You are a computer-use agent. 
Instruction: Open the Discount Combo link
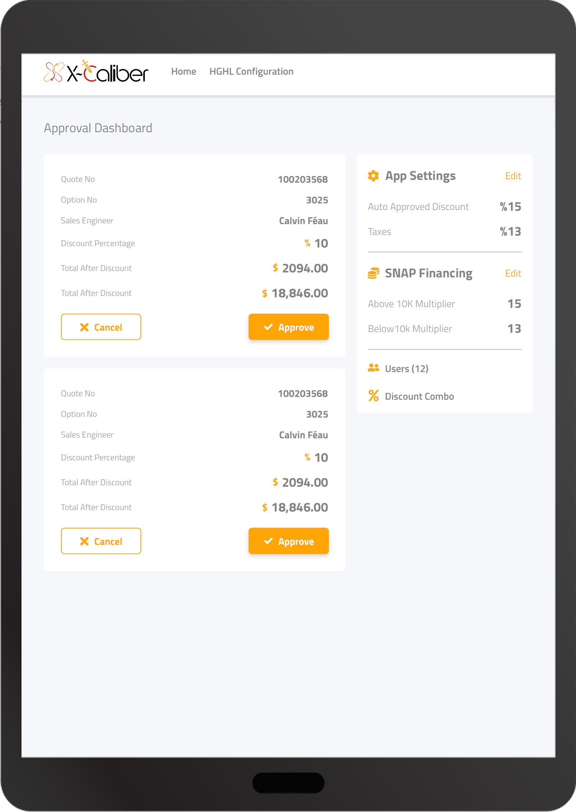(x=419, y=396)
